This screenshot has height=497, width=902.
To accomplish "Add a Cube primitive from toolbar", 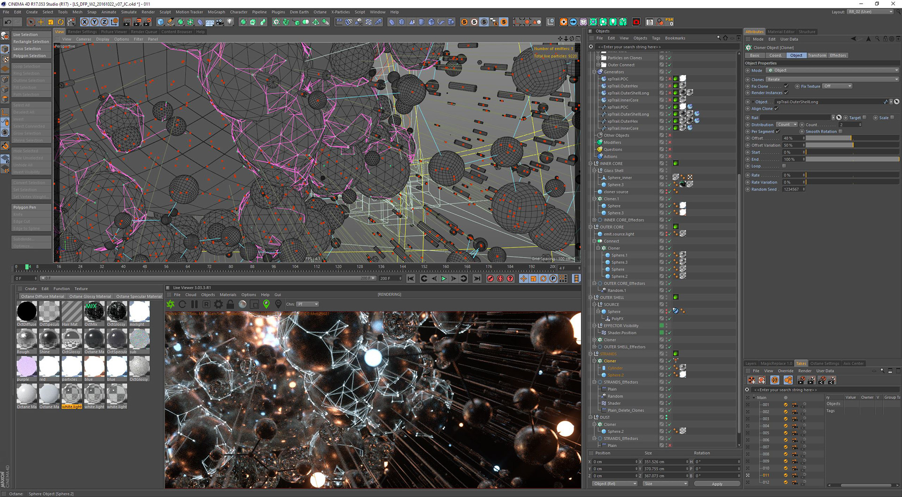I will point(161,22).
